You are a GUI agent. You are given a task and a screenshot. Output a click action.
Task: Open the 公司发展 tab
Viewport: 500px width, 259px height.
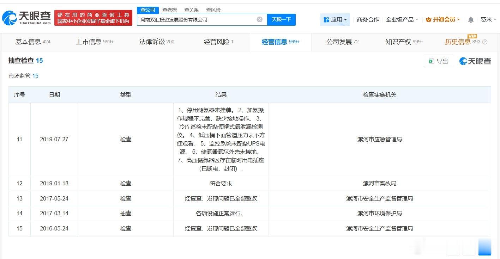[342, 42]
